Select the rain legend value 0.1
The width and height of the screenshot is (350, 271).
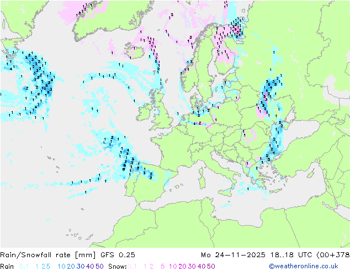pyautogui.click(x=24, y=267)
